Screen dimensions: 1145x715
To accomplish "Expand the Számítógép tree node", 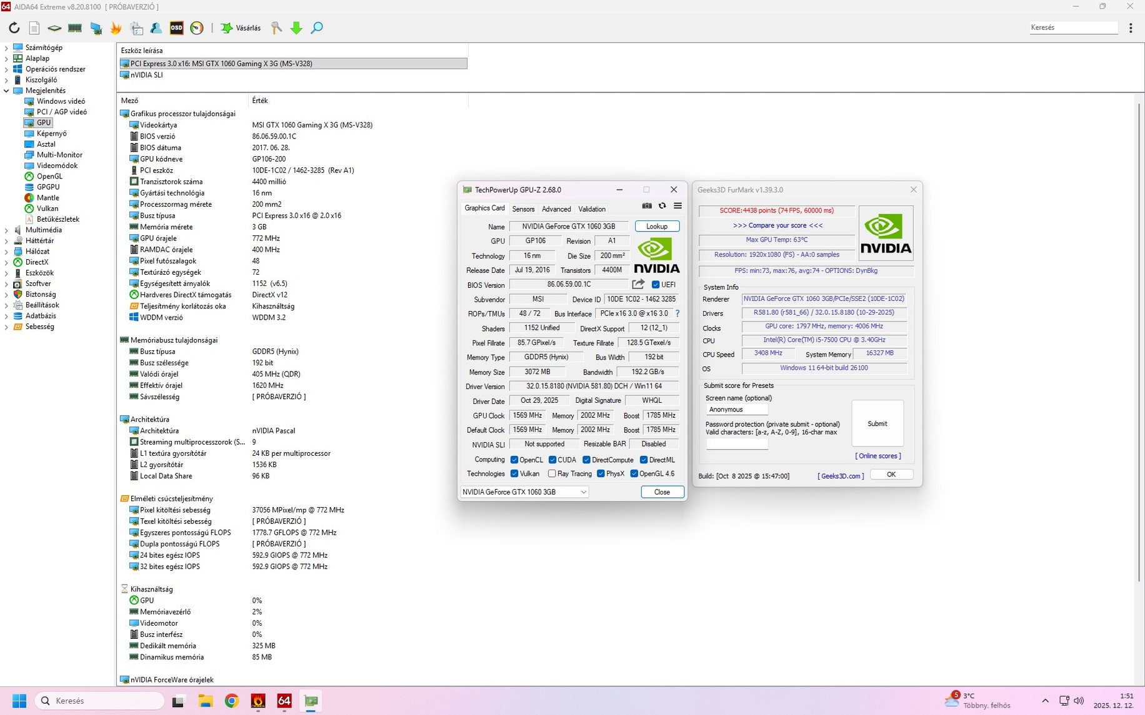I will (x=7, y=47).
